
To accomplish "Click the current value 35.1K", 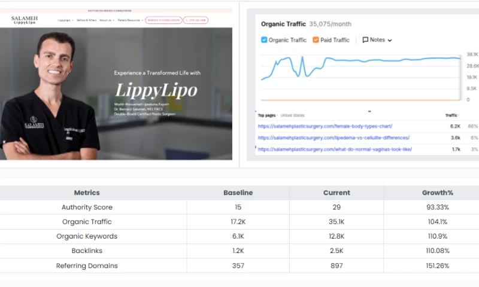I will point(336,222).
